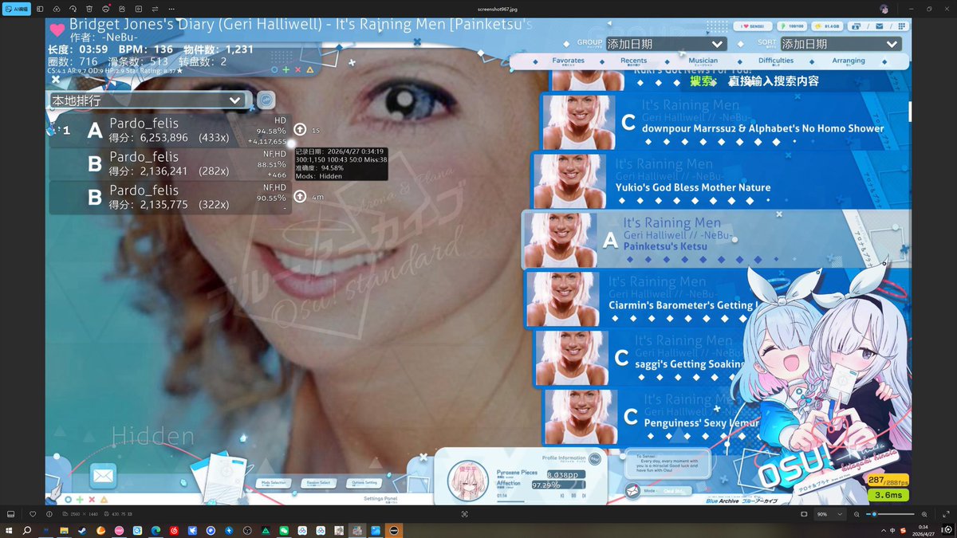Viewport: 957px width, 538px height.
Task: Click the taskbar clock showing 0:34
Action: point(923,530)
